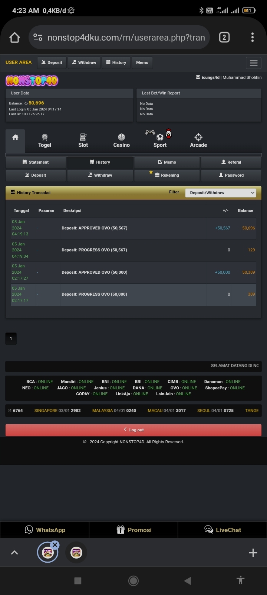This screenshot has height=595, width=267.
Task: Open the Arcade game category
Action: (x=198, y=141)
